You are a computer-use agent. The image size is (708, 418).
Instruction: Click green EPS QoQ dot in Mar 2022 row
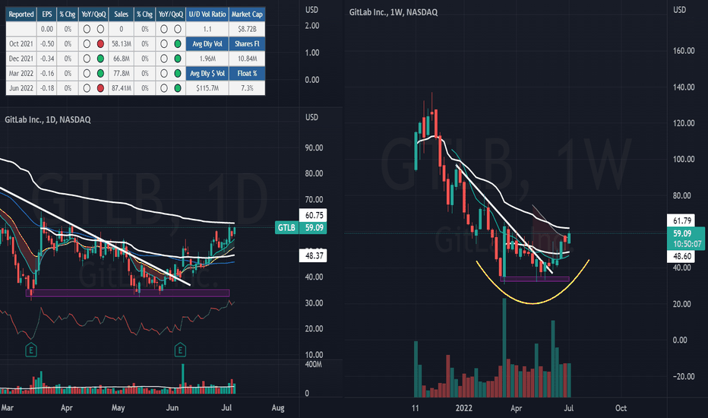tap(100, 73)
